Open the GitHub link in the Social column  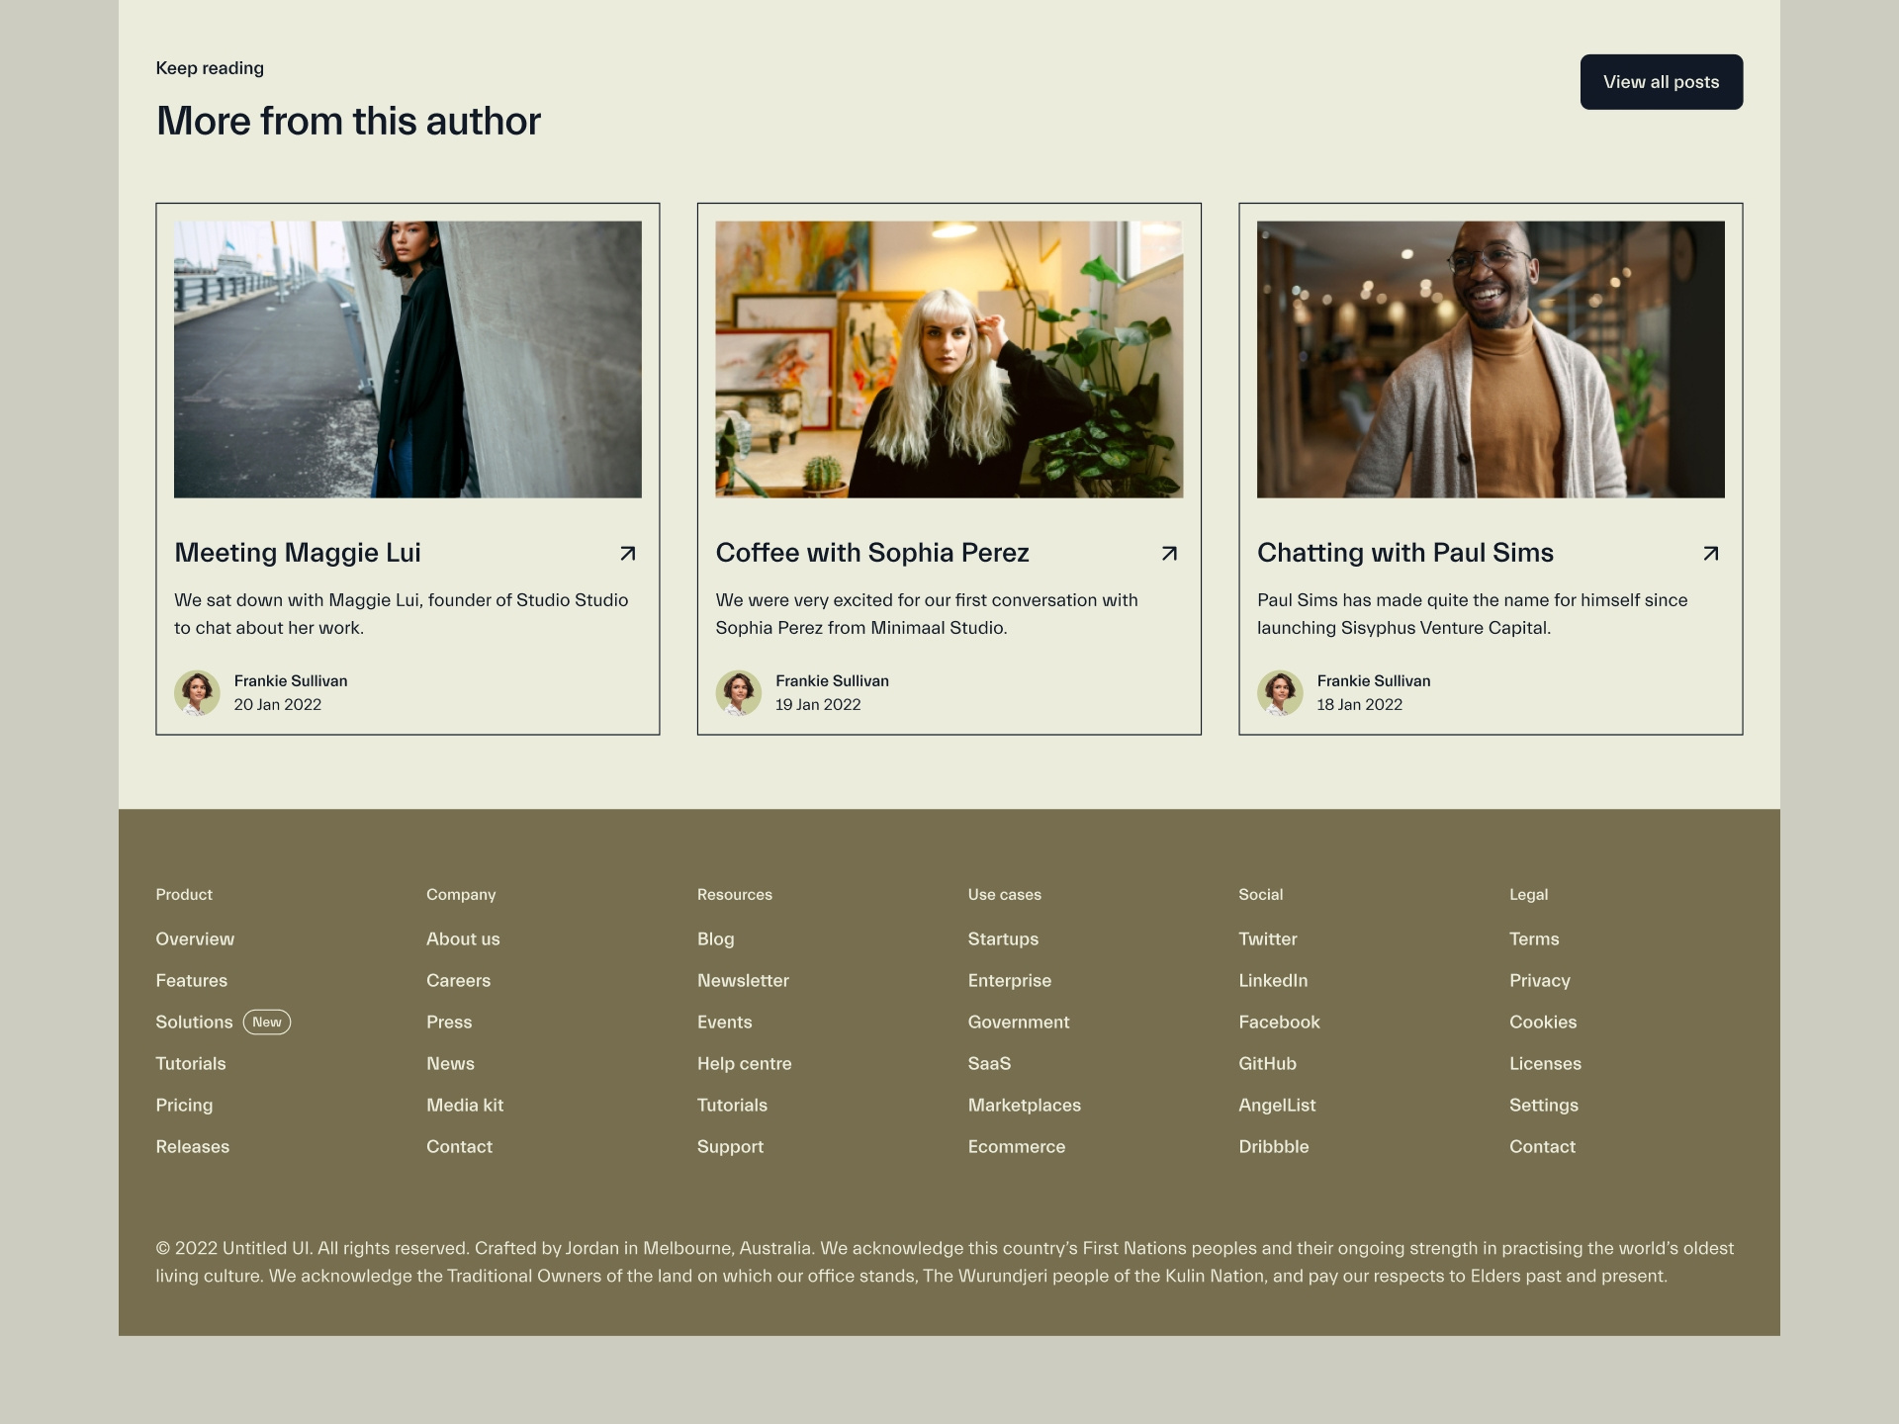(x=1267, y=1063)
